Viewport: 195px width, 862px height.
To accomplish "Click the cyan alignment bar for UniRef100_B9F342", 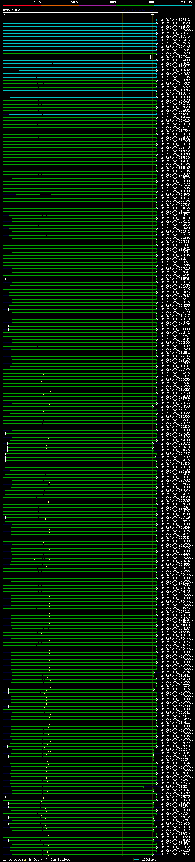I will pyautogui.click(x=80, y=20).
